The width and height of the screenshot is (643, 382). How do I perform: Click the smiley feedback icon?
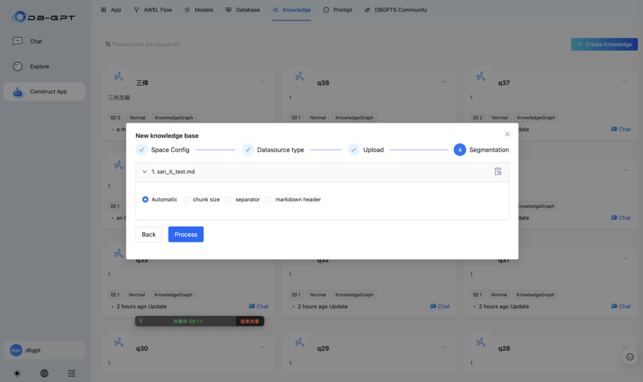[630, 357]
